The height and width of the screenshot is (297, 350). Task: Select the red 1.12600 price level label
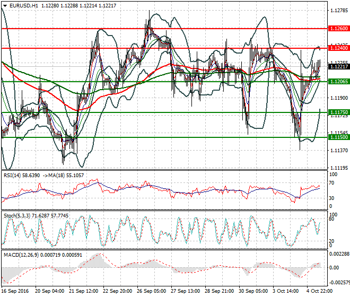339,28
